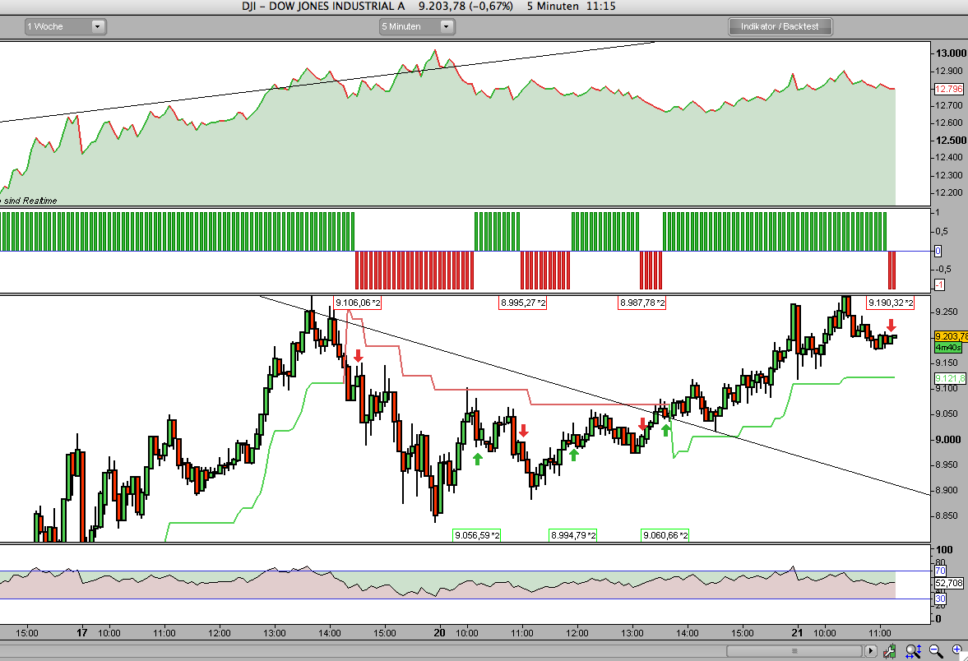968x661 pixels.
Task: Click the DJI - DOW JONES INDUSTRIAL A title
Action: [x=323, y=7]
